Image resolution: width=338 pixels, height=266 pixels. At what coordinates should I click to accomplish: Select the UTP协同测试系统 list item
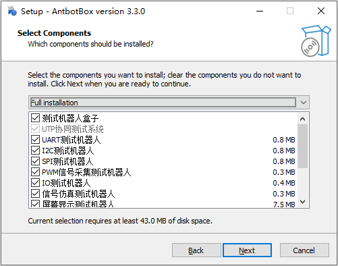tap(73, 129)
